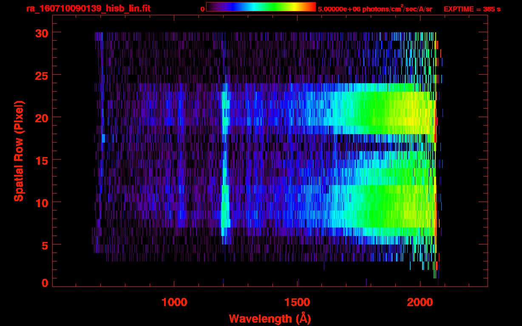
Task: Click the 2000 wavelength tick label
Action: click(420, 302)
